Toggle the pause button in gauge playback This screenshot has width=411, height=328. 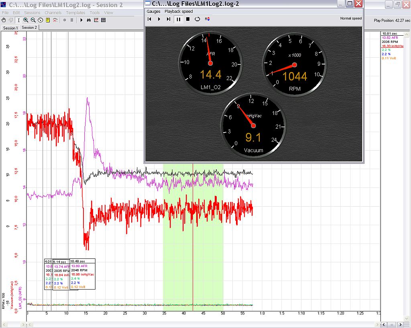coord(178,19)
